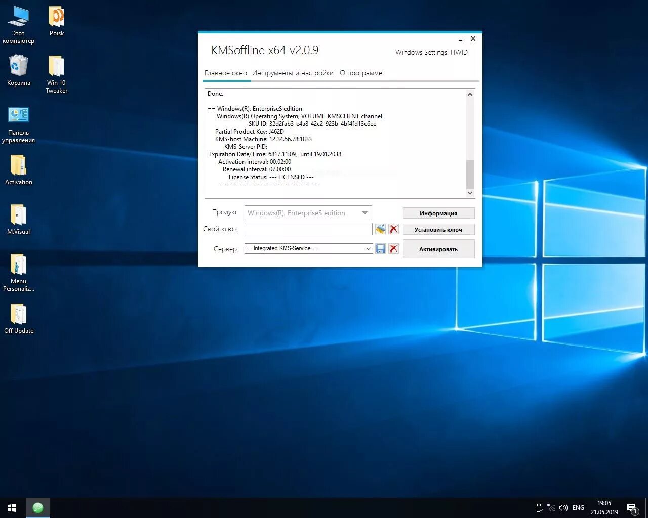This screenshot has width=648, height=518.
Task: Click the Renewal interval 07.00:00 line
Action: (x=257, y=169)
